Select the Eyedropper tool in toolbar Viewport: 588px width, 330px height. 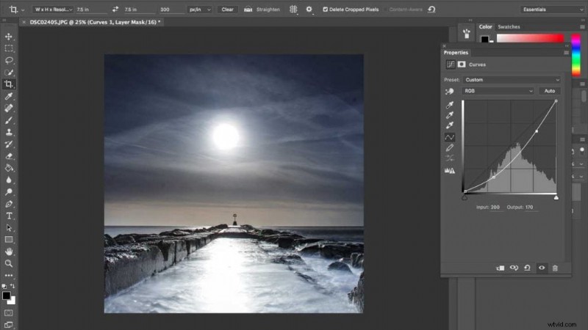[9, 96]
